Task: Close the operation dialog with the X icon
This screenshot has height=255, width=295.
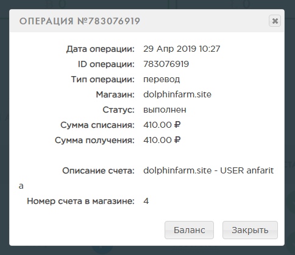Action: [x=275, y=21]
